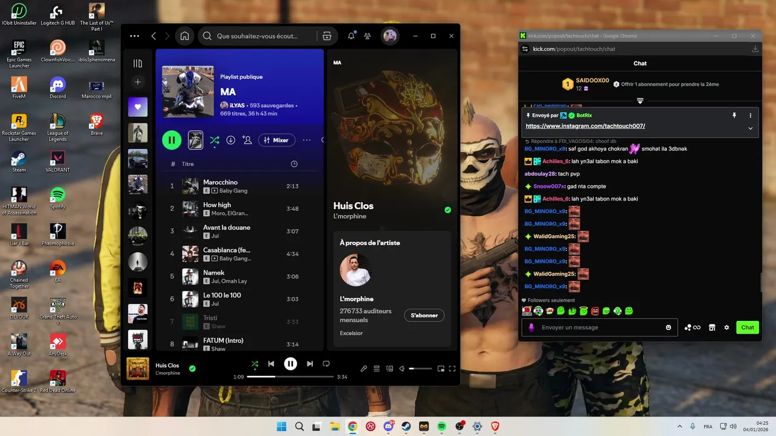776x436 pixels.
Task: Open the playback queue icon
Action: 376,368
